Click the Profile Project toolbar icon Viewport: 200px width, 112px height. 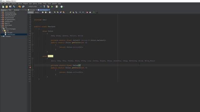tap(62, 7)
